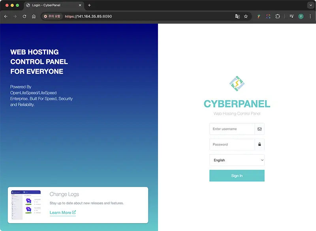Click the Sign In button
The height and width of the screenshot is (231, 316).
pyautogui.click(x=237, y=176)
